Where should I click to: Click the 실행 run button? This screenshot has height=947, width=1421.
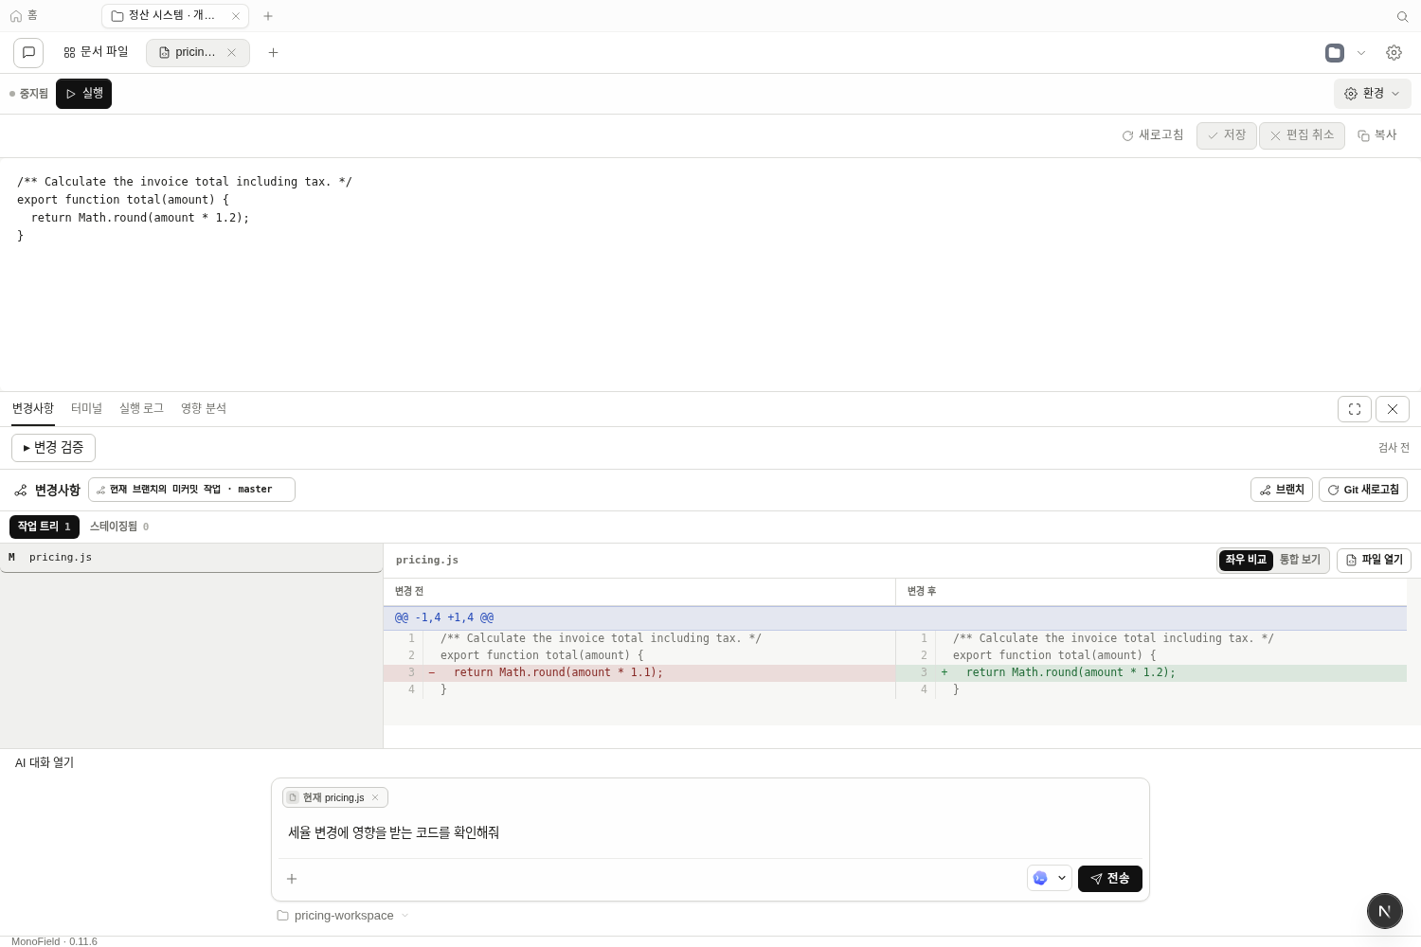click(x=83, y=94)
